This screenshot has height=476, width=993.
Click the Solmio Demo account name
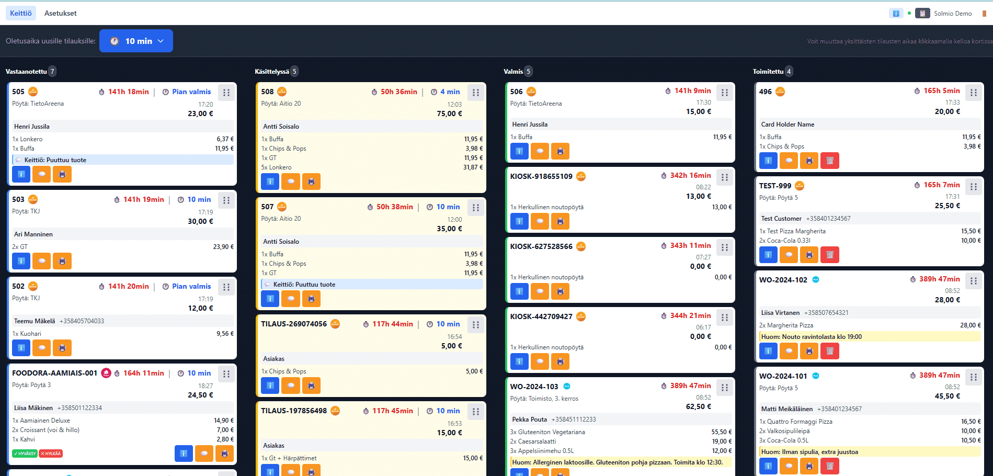click(x=953, y=14)
